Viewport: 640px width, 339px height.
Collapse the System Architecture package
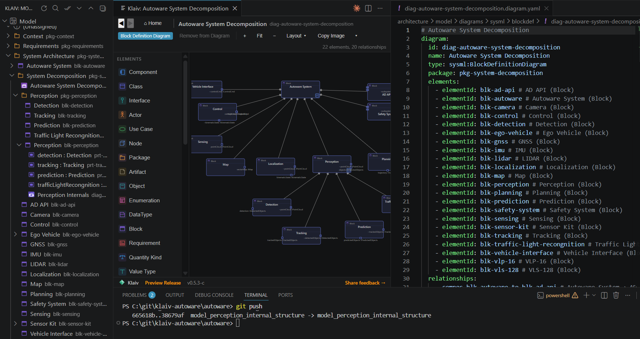(8, 56)
